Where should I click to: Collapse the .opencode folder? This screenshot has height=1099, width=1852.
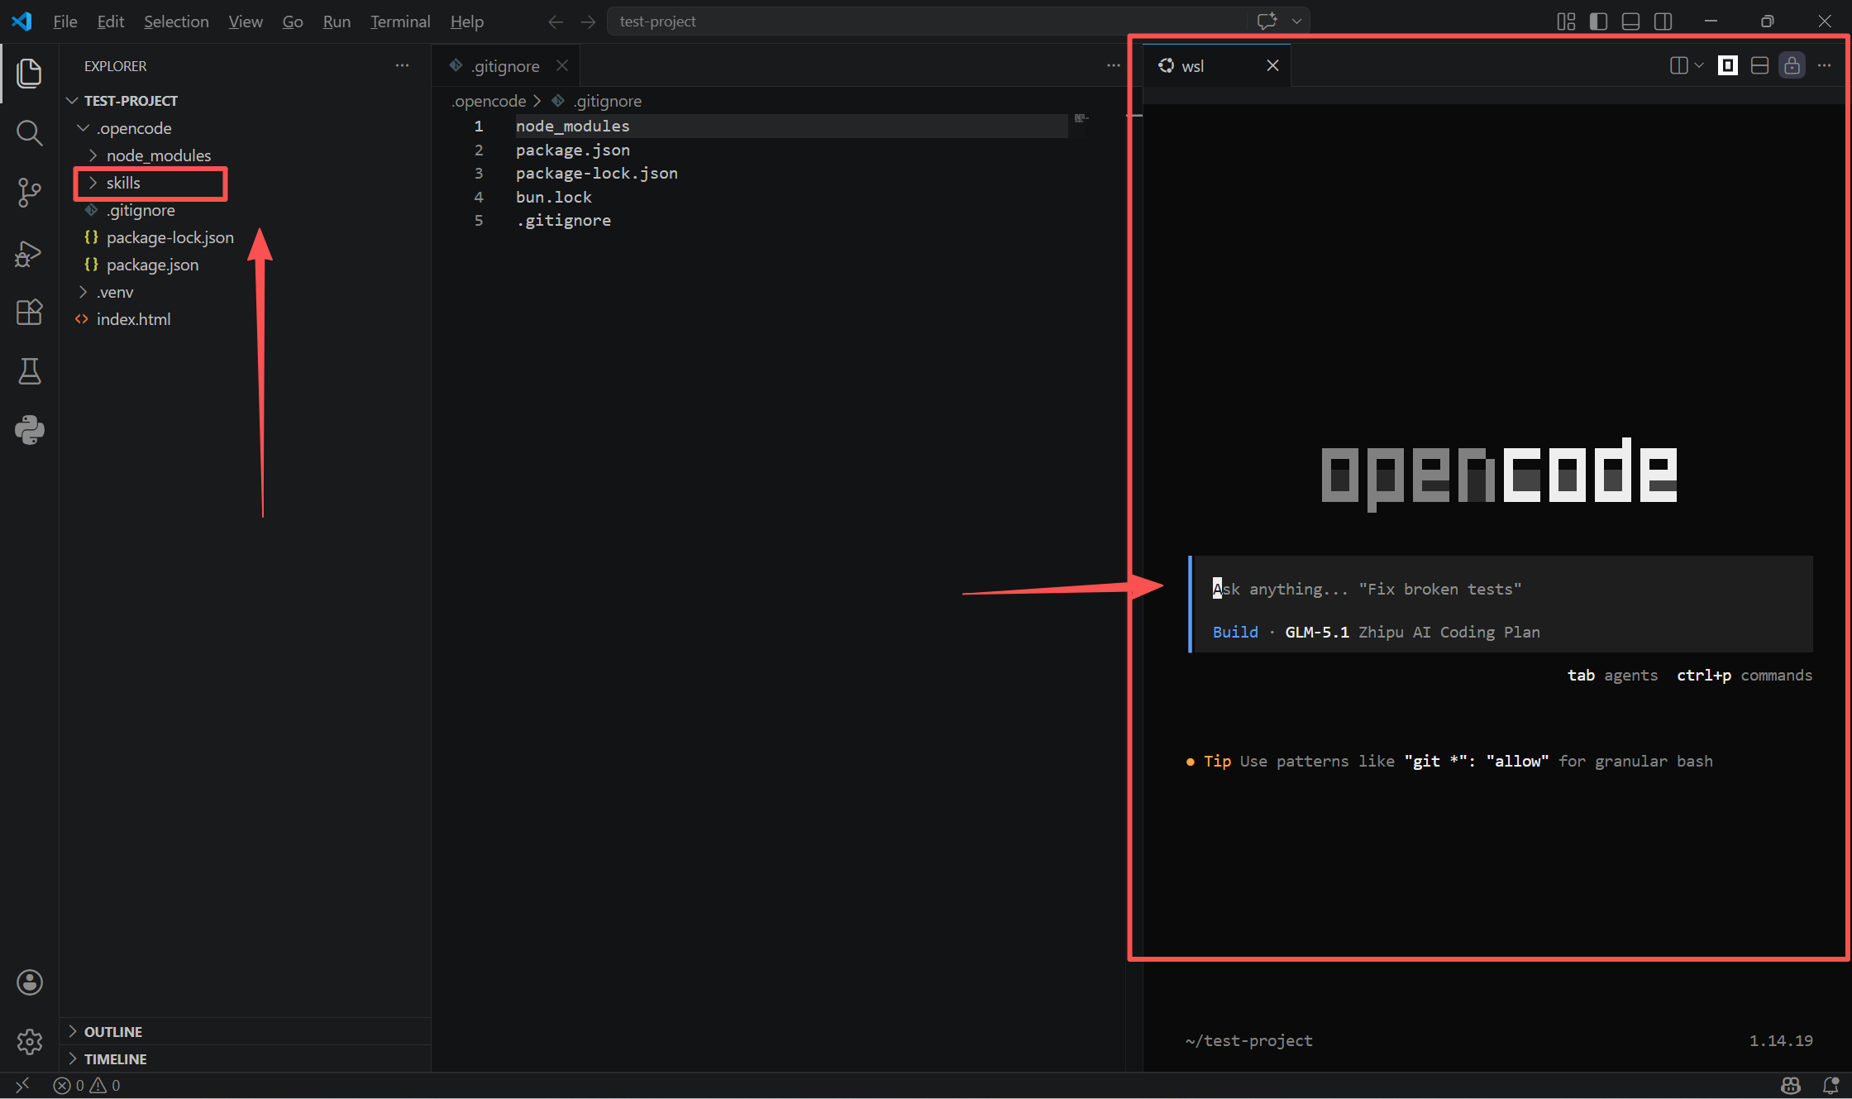click(x=83, y=128)
